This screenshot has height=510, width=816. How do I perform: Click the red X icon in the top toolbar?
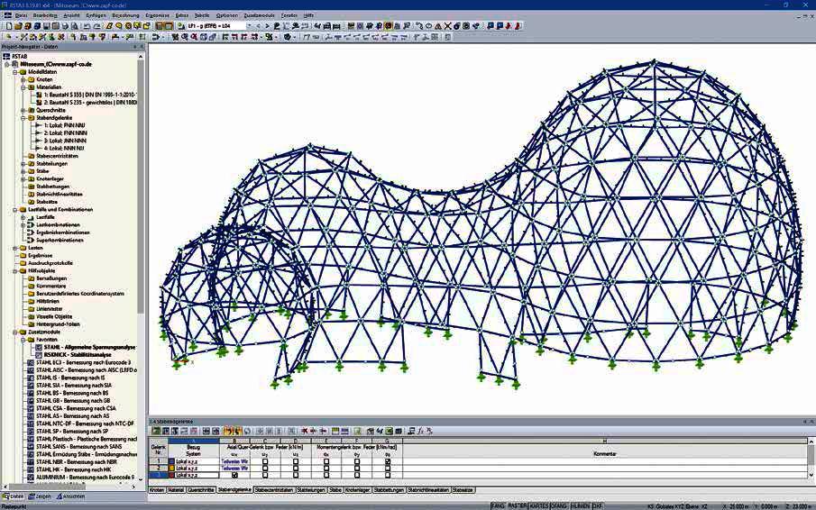(x=448, y=25)
